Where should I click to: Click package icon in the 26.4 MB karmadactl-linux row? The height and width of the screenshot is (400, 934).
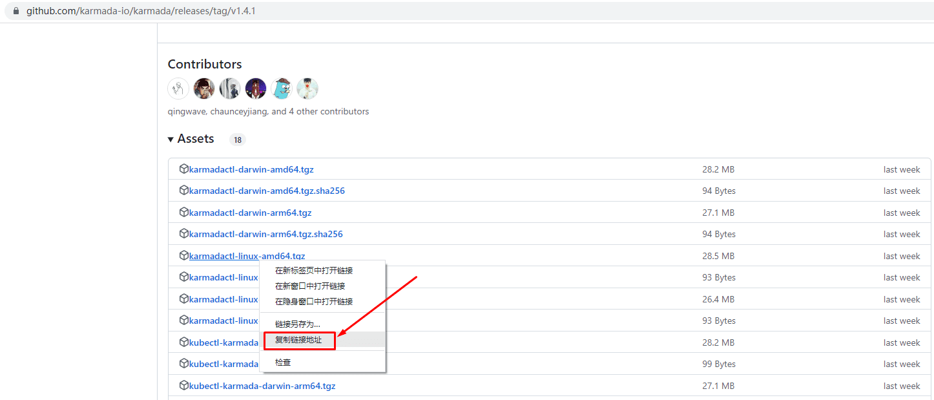184,299
